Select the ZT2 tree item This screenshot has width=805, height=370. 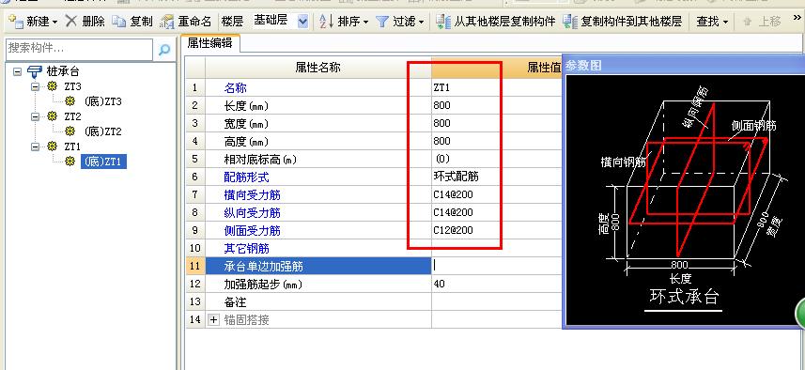point(72,116)
